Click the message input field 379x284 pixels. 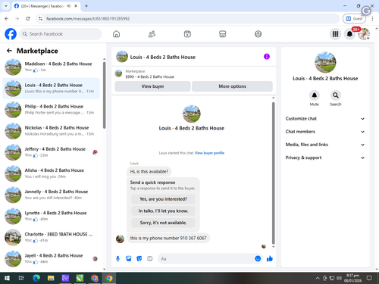[207, 259]
